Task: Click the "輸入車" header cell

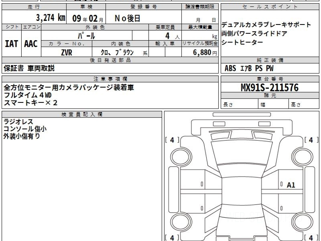Action: click(165, 44)
